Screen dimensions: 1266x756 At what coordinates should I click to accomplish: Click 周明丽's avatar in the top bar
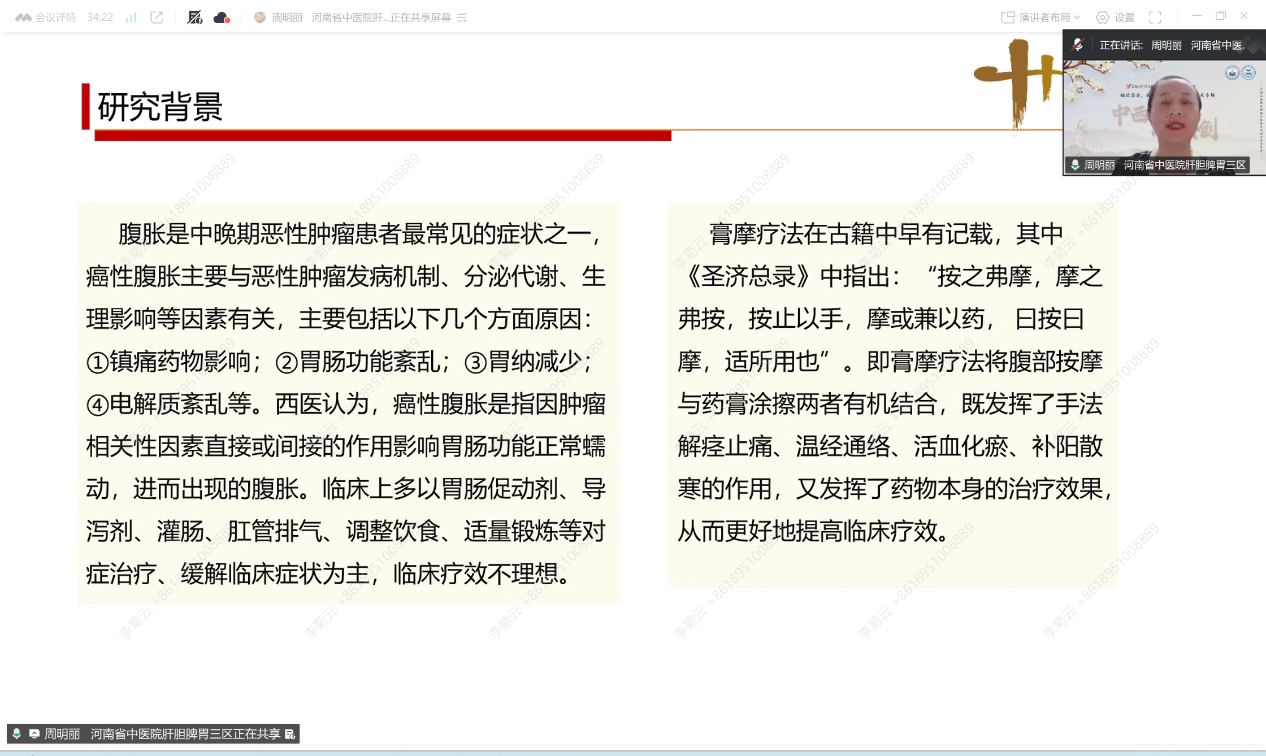click(259, 18)
